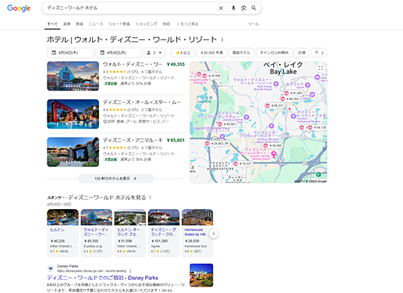
Task: Open the guest count dropdown
Action: (154, 53)
